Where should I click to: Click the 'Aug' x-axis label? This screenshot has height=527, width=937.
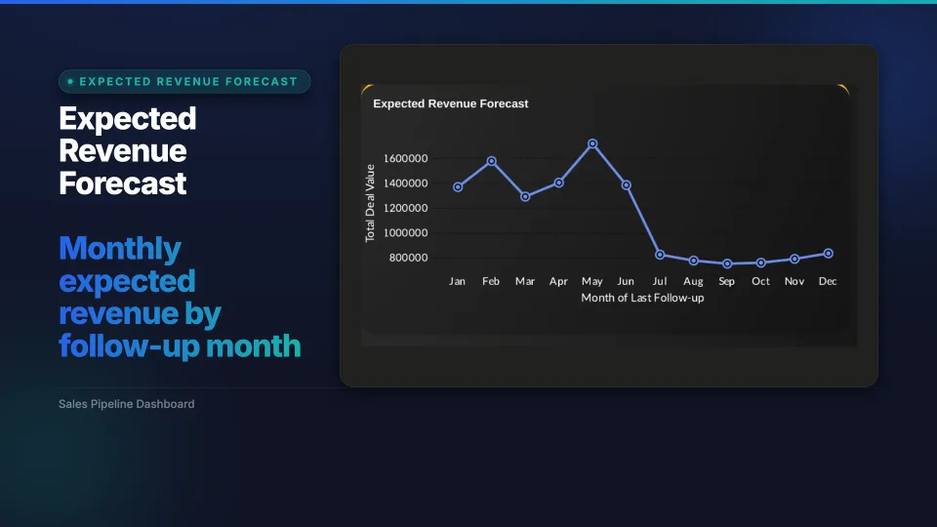point(693,281)
